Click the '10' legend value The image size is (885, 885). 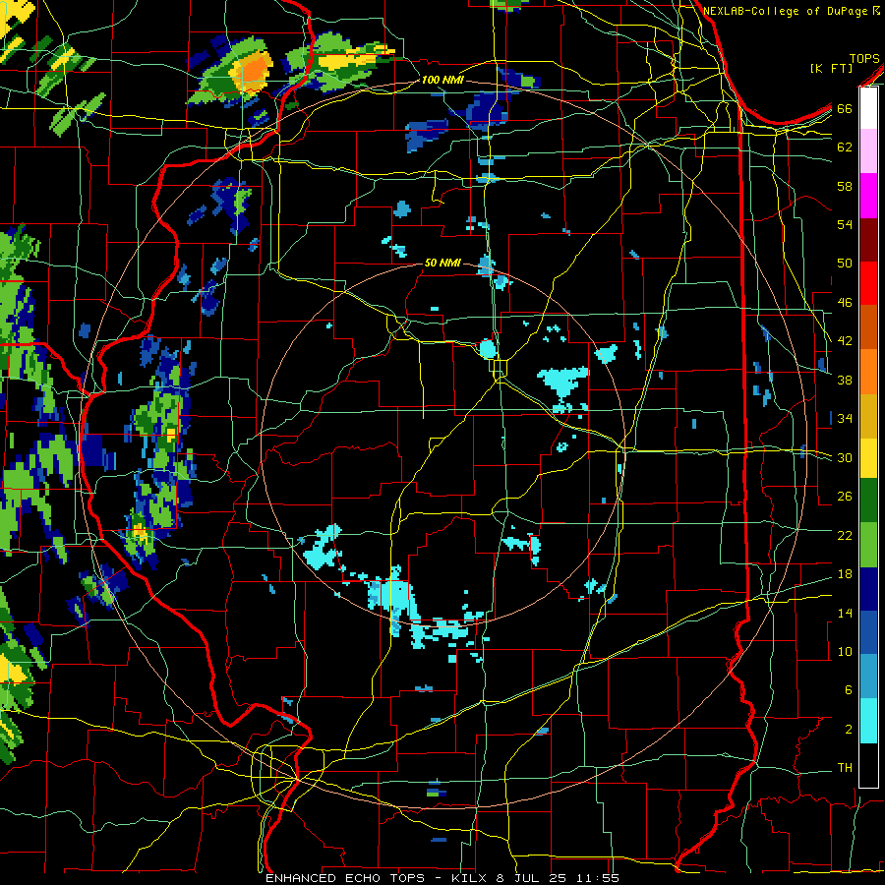point(845,652)
